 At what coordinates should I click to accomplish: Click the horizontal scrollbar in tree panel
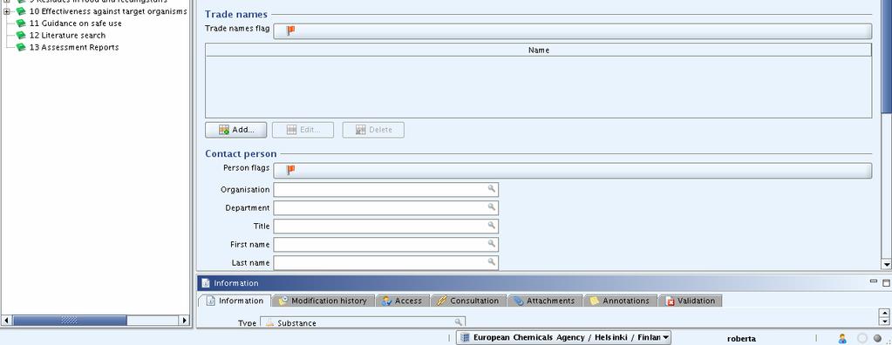[x=96, y=321]
